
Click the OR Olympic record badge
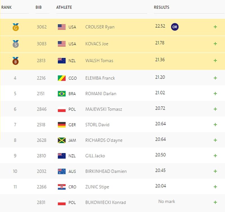(x=175, y=27)
